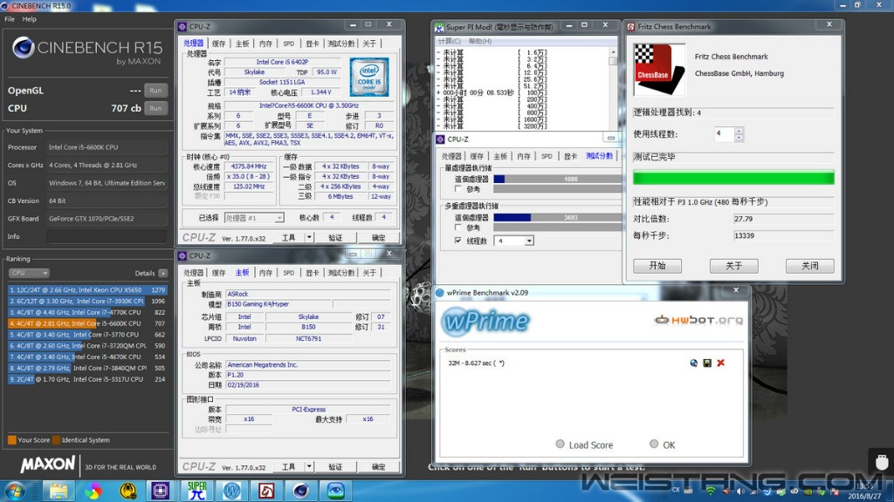
Task: Open thread count dropdown in CPU-Z bench
Action: coord(529,241)
